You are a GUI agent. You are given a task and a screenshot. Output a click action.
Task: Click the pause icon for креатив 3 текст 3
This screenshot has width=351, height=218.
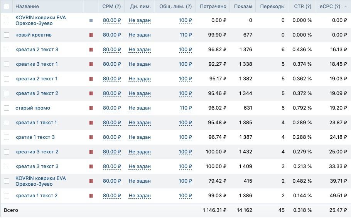click(91, 166)
